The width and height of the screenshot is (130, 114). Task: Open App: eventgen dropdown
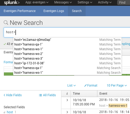pos(37,2)
